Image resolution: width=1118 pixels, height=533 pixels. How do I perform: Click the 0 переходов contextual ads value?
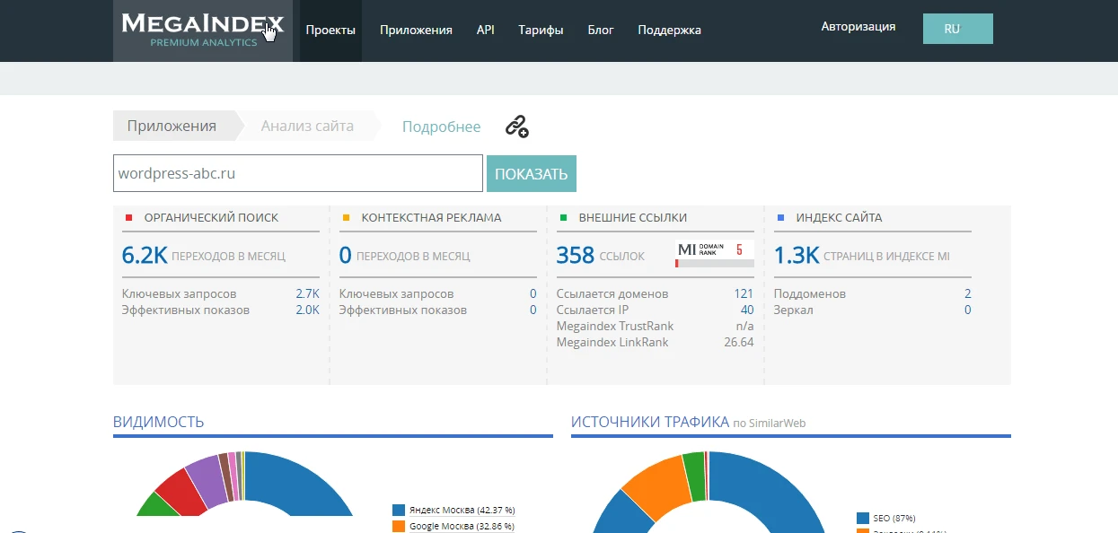tap(345, 256)
